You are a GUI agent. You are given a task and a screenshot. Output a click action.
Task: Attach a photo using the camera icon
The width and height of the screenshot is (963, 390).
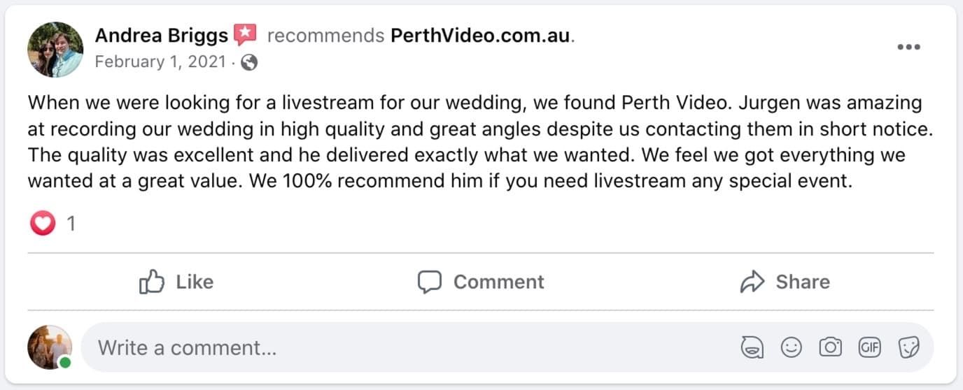point(830,347)
